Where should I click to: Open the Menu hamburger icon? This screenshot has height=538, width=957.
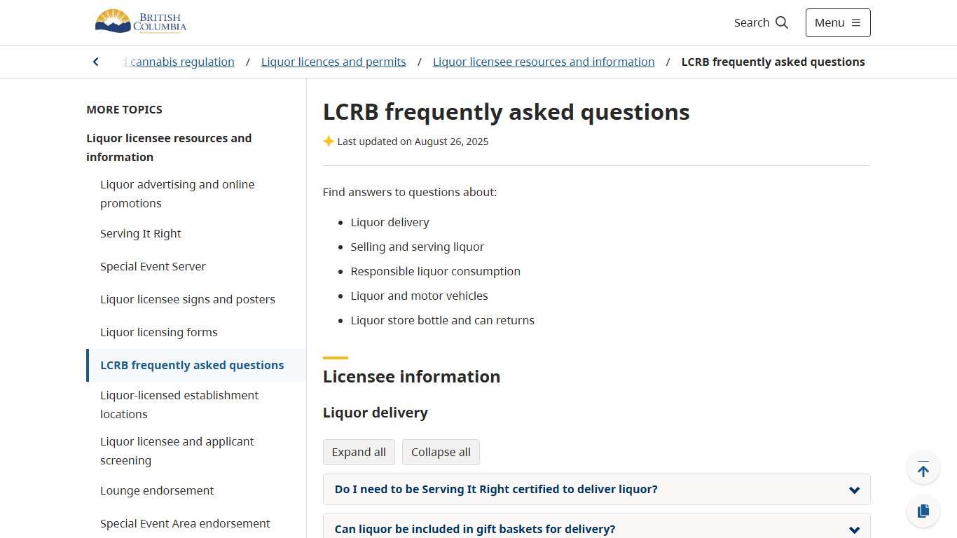(x=856, y=22)
